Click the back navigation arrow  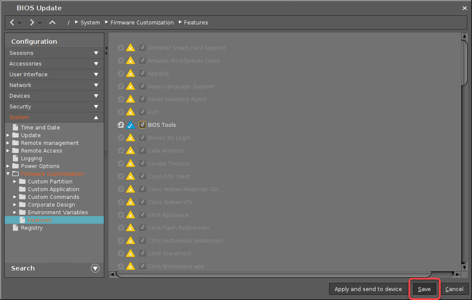[12, 22]
